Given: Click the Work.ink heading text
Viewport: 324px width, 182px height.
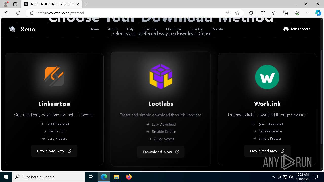Looking at the screenshot, I should (x=267, y=104).
